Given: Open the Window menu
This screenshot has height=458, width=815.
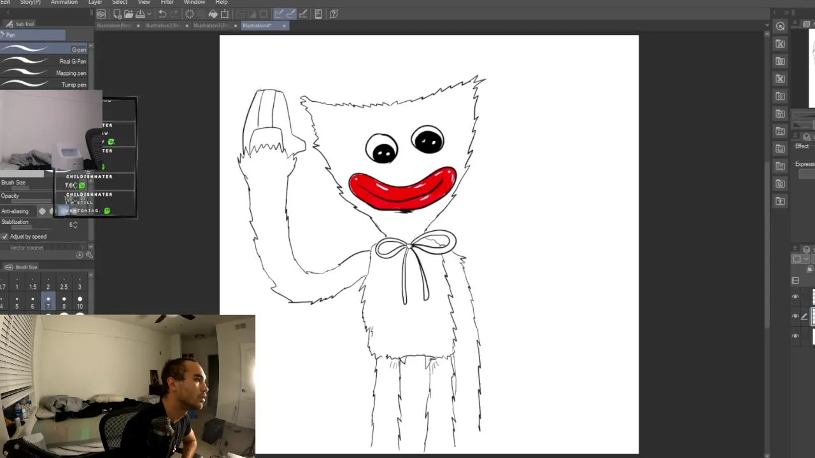Looking at the screenshot, I should (x=195, y=3).
